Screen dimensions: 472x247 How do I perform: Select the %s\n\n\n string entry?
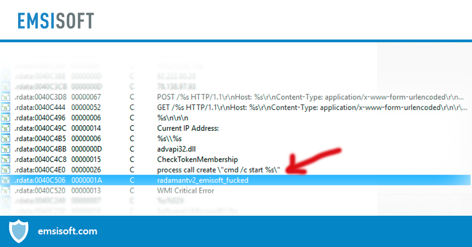tap(172, 118)
